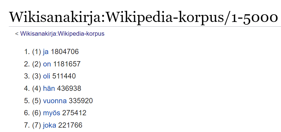The width and height of the screenshot is (281, 132).
Task: Click the count 221766 beside joka
Action: click(x=70, y=125)
